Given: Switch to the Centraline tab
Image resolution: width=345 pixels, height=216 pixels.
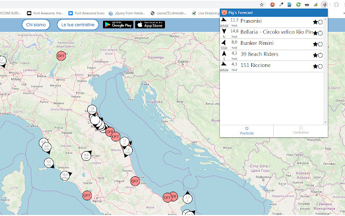Looking at the screenshot, I should click(301, 131).
